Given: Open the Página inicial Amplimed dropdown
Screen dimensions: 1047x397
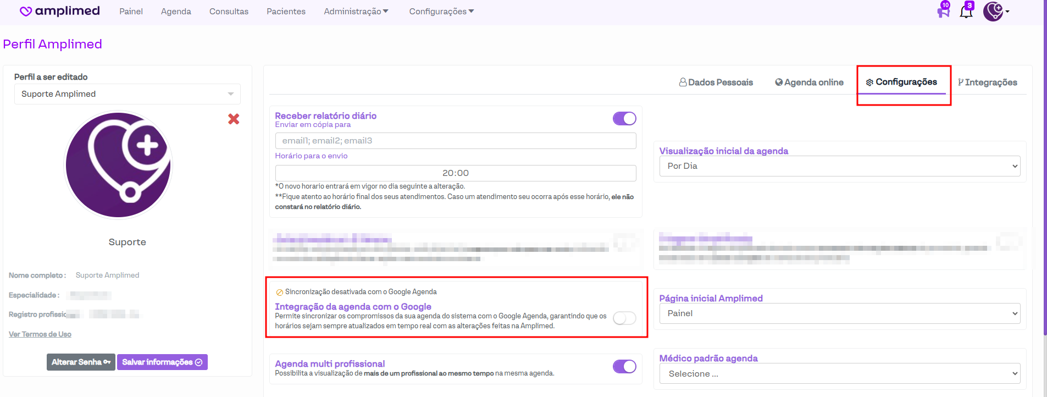Looking at the screenshot, I should coord(839,313).
